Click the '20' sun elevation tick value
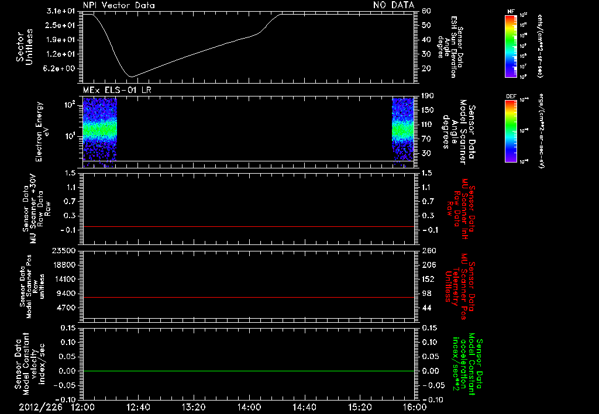 click(x=426, y=69)
